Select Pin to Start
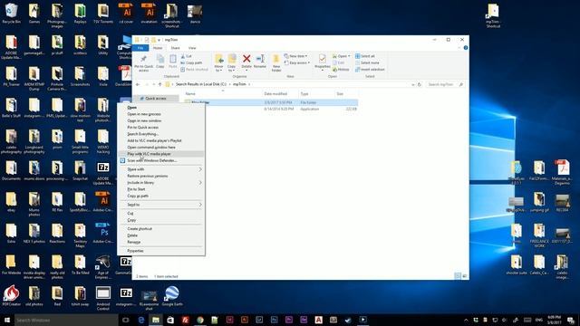 pos(161,189)
